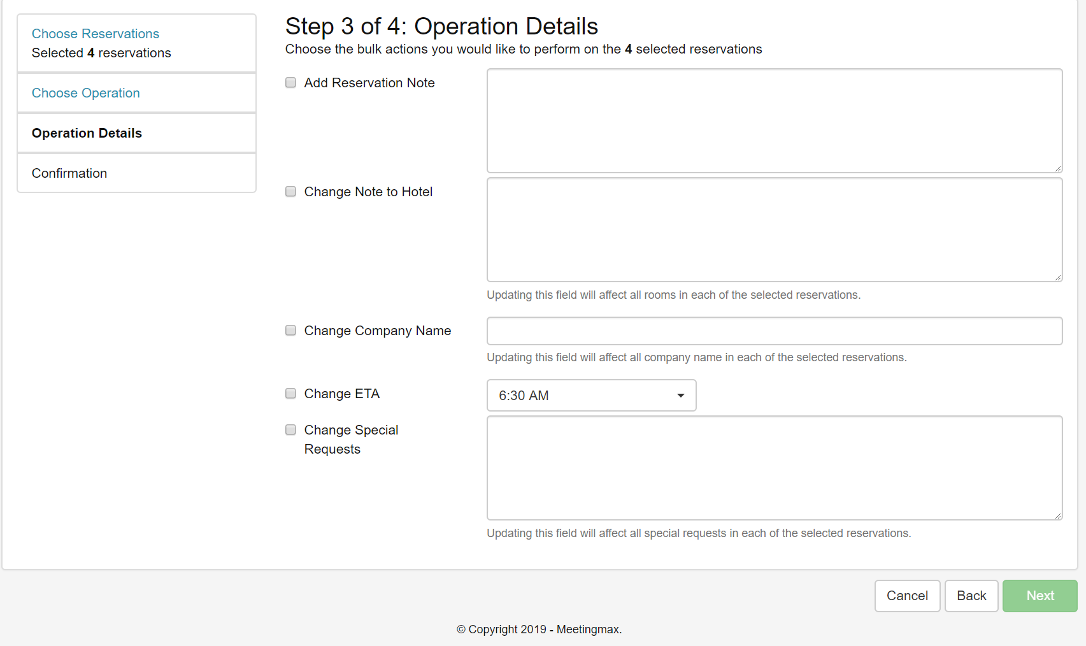Proceed with the Next button
The image size is (1086, 646).
tap(1040, 596)
